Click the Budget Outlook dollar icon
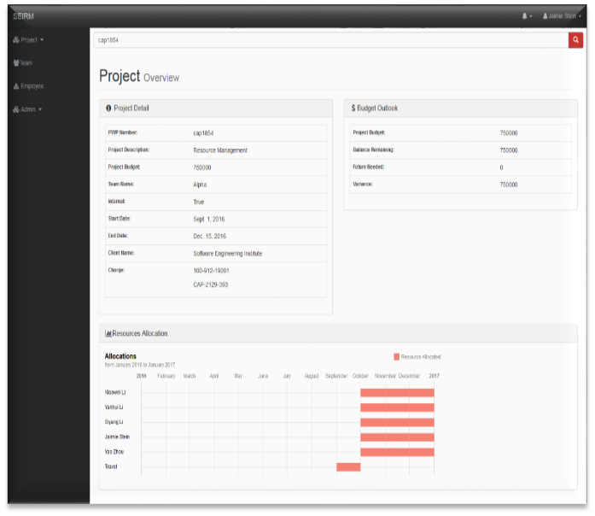The width and height of the screenshot is (595, 516). pos(353,108)
